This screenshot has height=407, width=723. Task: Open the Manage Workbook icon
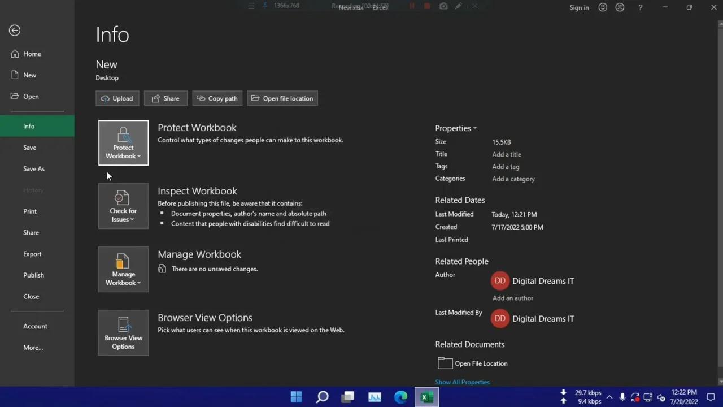click(x=123, y=262)
